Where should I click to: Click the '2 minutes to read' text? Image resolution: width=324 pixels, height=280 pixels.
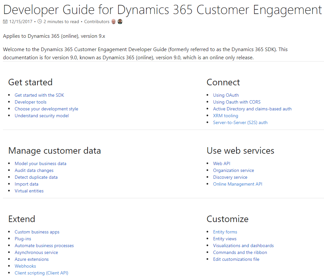tap(61, 21)
